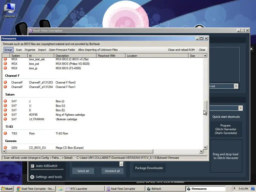
Task: Click Open Firmware Folder
Action: coord(62,50)
